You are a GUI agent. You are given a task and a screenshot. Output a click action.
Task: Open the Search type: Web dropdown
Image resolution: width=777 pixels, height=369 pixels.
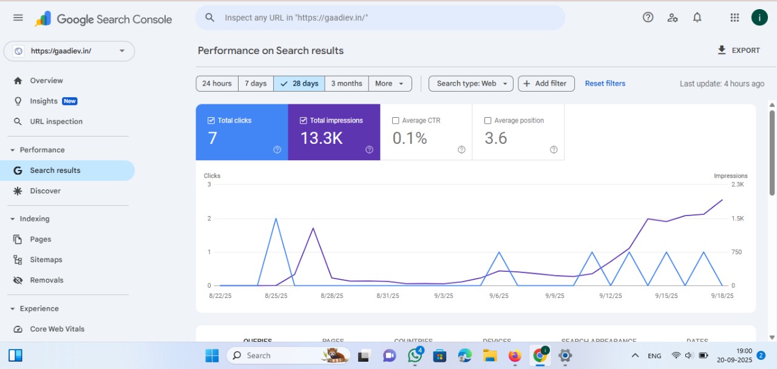tap(471, 84)
